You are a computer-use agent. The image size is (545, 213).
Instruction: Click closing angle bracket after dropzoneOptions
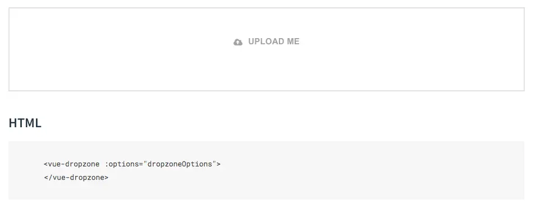point(219,164)
